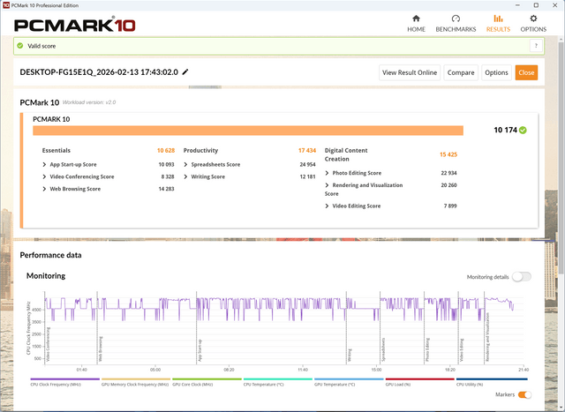This screenshot has height=412, width=565.
Task: Select the CPU Clock Frequency legend bar
Action: click(64, 381)
